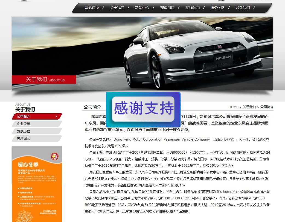Open 服务团队 navigation item

point(217,8)
